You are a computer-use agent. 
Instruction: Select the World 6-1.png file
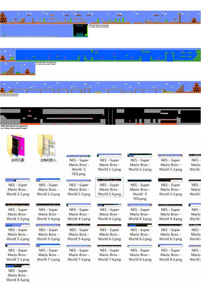[x=109, y=232]
